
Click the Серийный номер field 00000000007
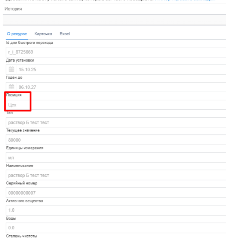click(x=116, y=193)
